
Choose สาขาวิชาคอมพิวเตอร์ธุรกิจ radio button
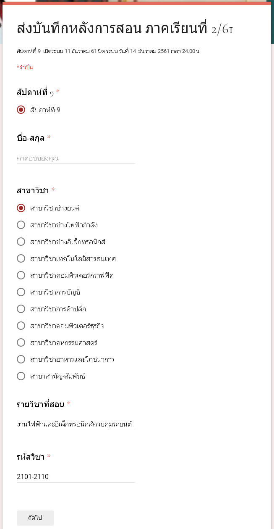tap(21, 326)
